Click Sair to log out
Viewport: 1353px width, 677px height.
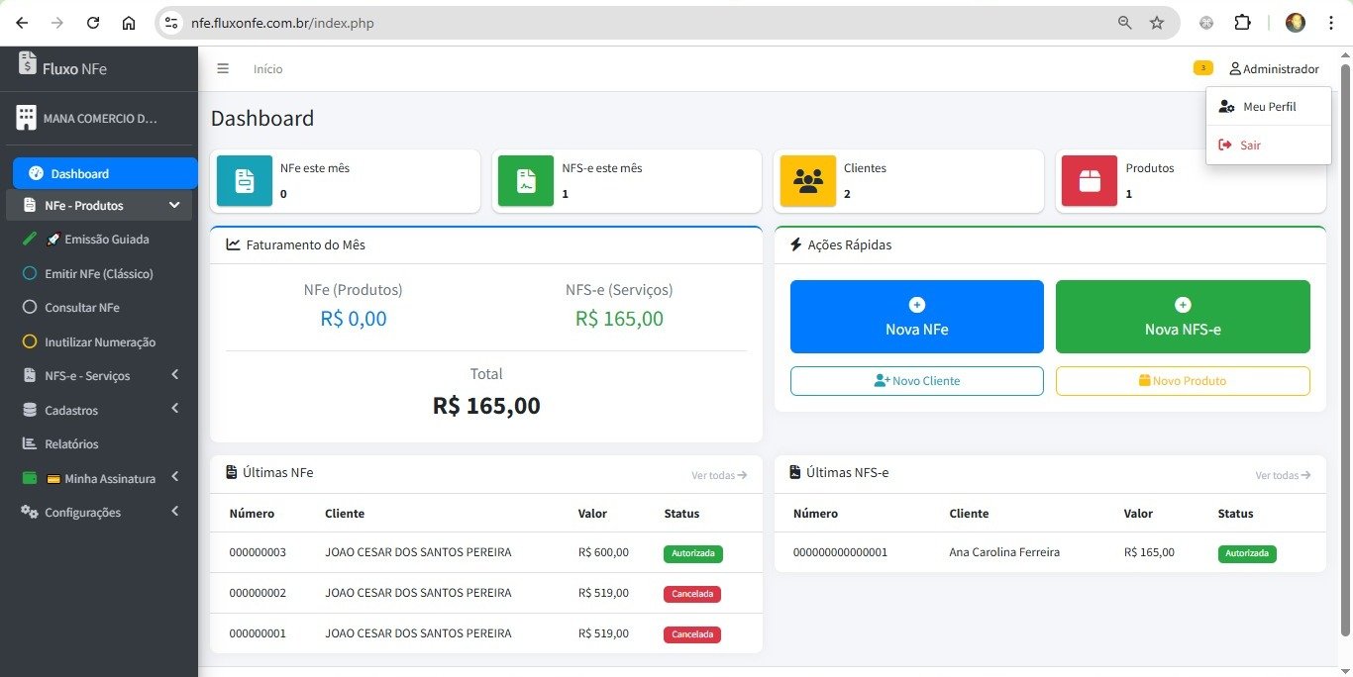(x=1250, y=145)
